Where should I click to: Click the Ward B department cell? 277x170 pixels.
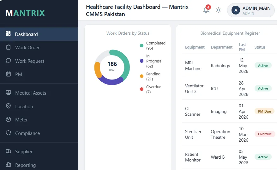pos(218,157)
